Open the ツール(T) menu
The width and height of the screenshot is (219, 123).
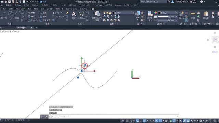tap(44, 5)
